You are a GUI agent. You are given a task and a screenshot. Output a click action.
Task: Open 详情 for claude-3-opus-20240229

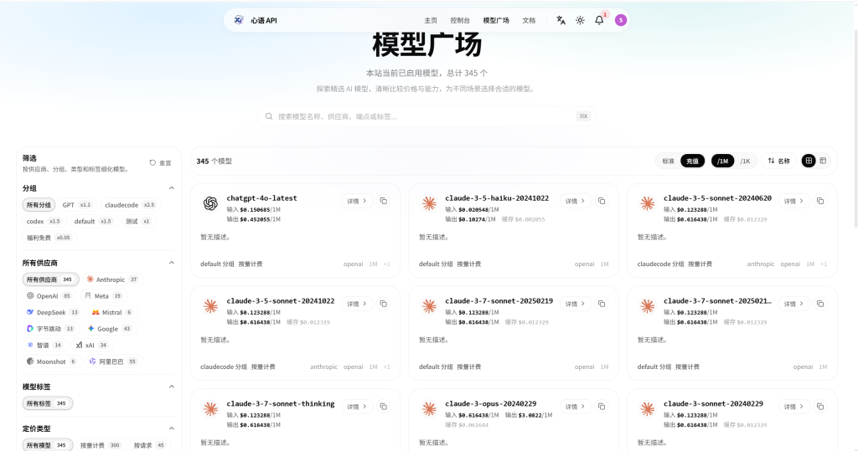coord(576,407)
